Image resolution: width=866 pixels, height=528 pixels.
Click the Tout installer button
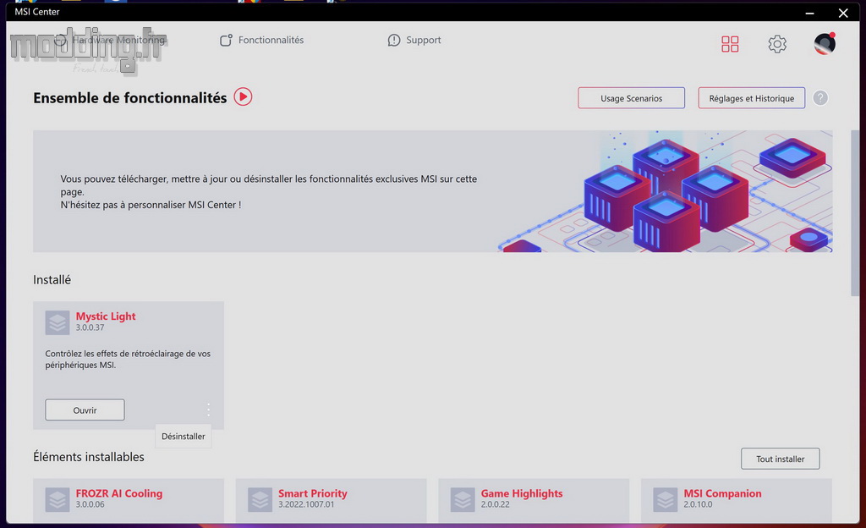tap(780, 459)
